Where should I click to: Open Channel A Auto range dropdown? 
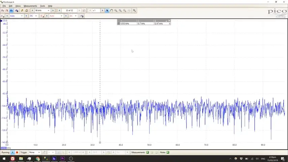pyautogui.click(x=22, y=16)
